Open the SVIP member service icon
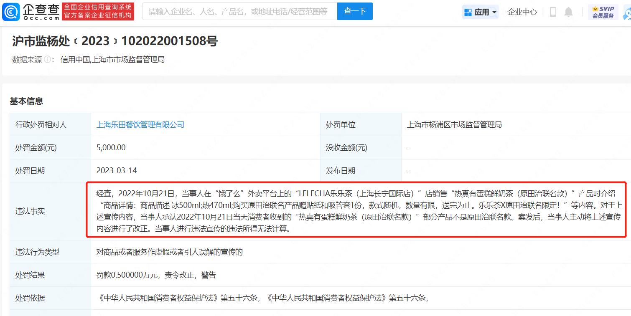 click(x=603, y=12)
